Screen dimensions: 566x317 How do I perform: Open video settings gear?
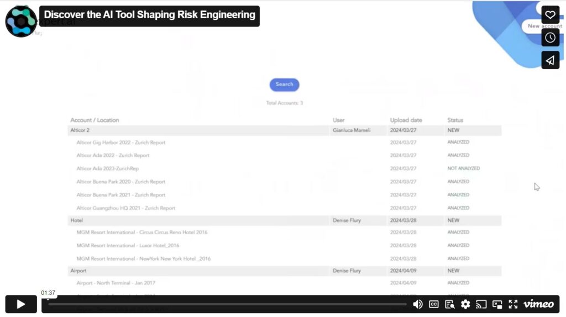click(465, 304)
